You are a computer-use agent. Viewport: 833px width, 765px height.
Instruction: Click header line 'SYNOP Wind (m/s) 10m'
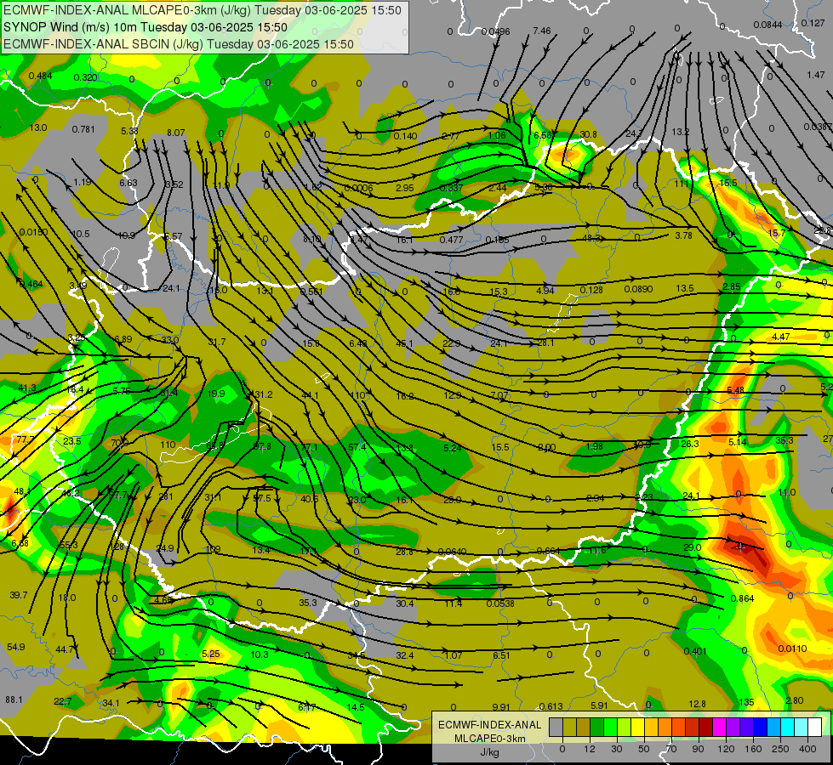(x=70, y=27)
